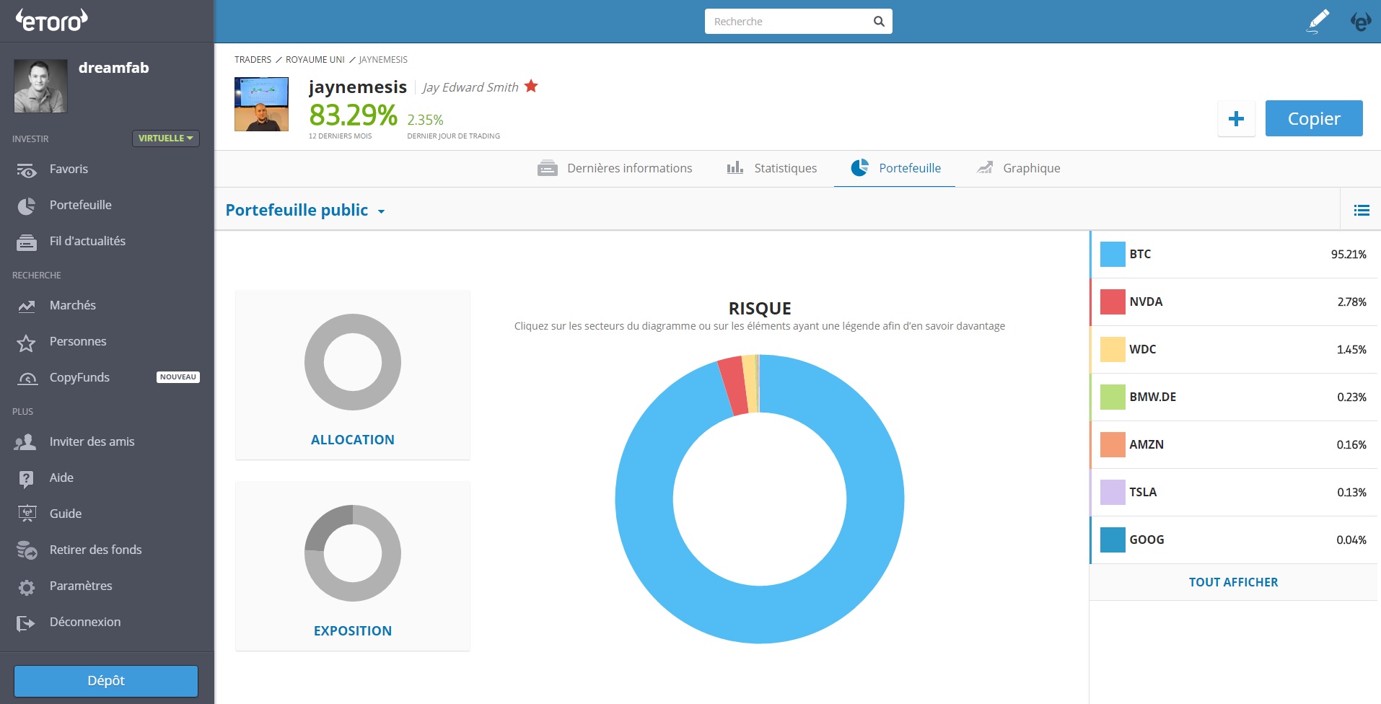
Task: Open Marchés from the sidebar
Action: coord(72,305)
